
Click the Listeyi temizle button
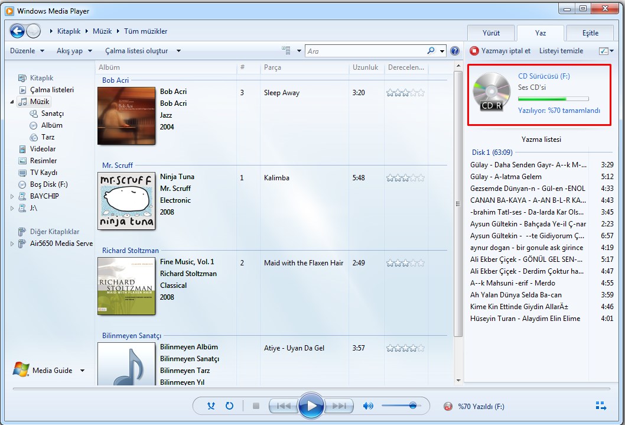561,51
